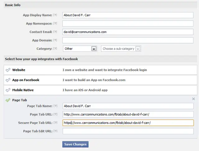
Task: Click help icon next to Contact Email
Action: 55,32
